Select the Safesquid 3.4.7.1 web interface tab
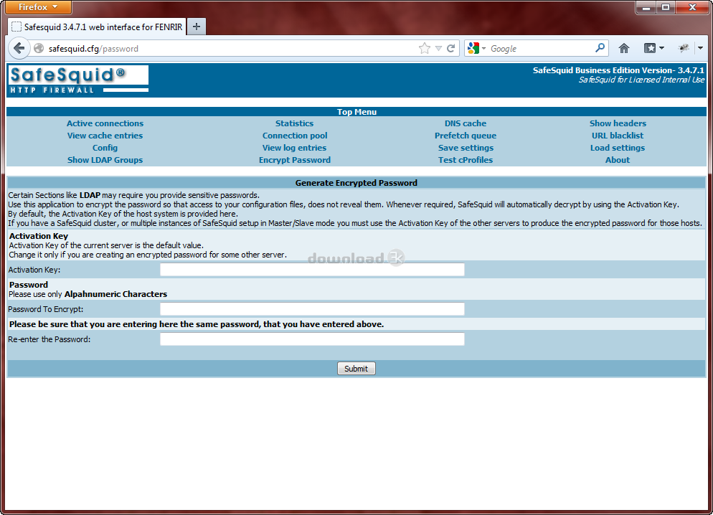 coord(98,27)
